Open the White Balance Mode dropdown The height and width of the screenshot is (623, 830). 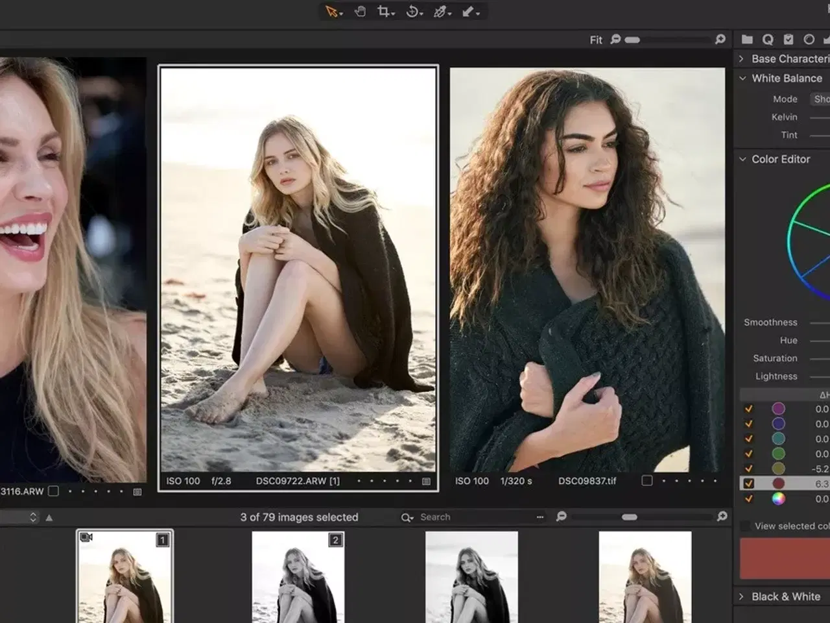point(820,99)
